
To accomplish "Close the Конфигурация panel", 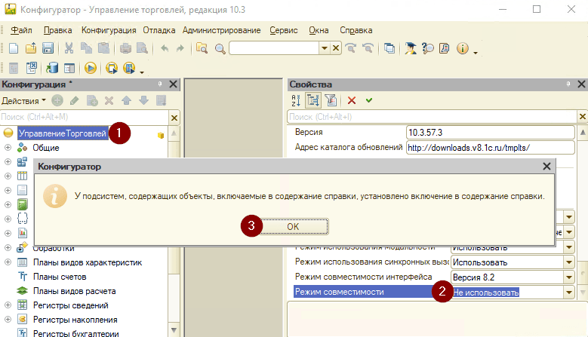I will pos(173,84).
